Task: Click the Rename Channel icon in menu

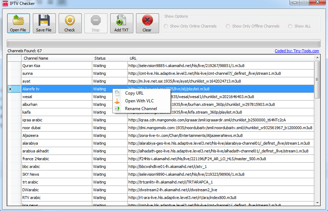Action: [x=117, y=109]
